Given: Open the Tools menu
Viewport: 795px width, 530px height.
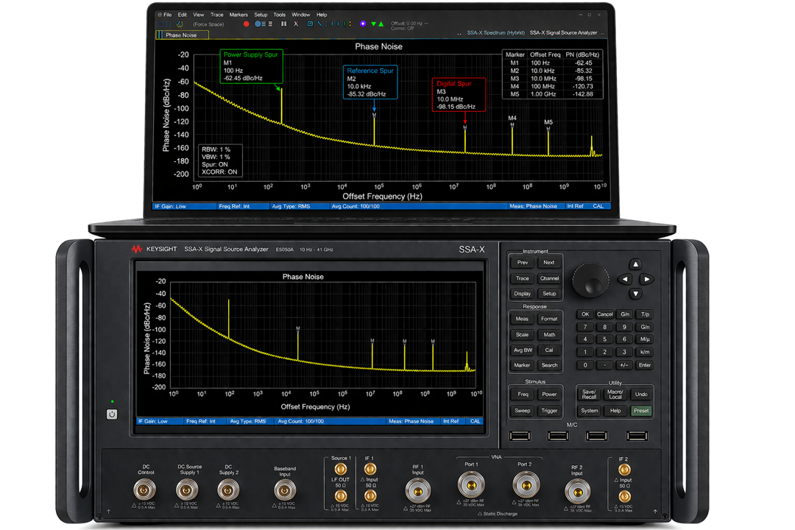Looking at the screenshot, I should pos(280,15).
